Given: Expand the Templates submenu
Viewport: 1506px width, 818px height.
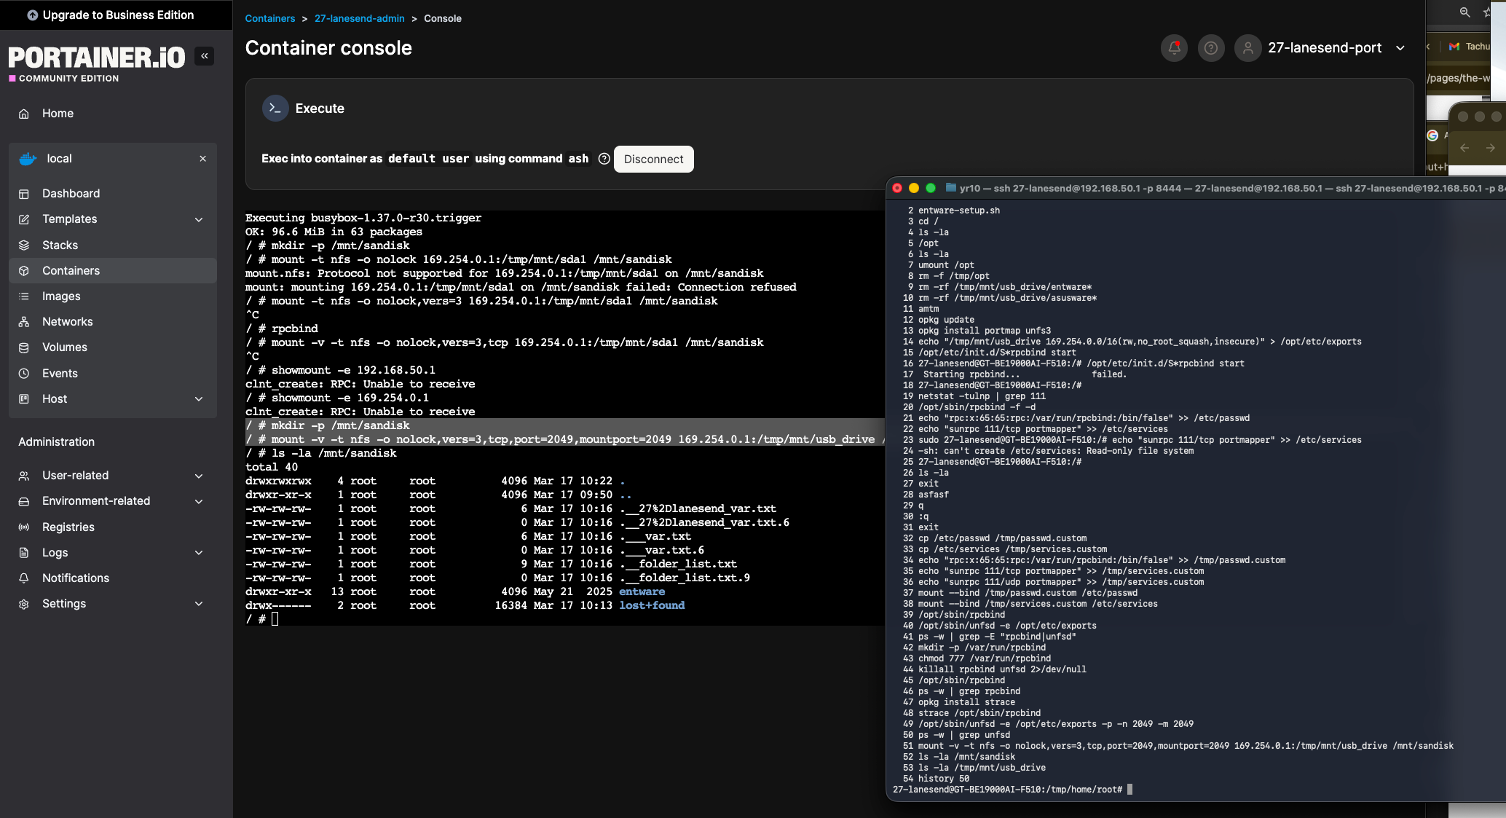Looking at the screenshot, I should [199, 219].
